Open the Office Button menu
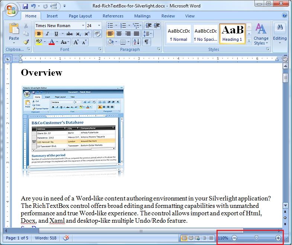292x245 pixels. (x=11, y=9)
